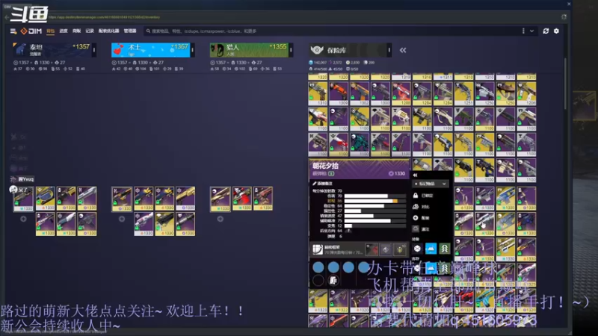Collapse the item popup sidebar chevrons
Screen dimensions: 598x336
point(416,175)
